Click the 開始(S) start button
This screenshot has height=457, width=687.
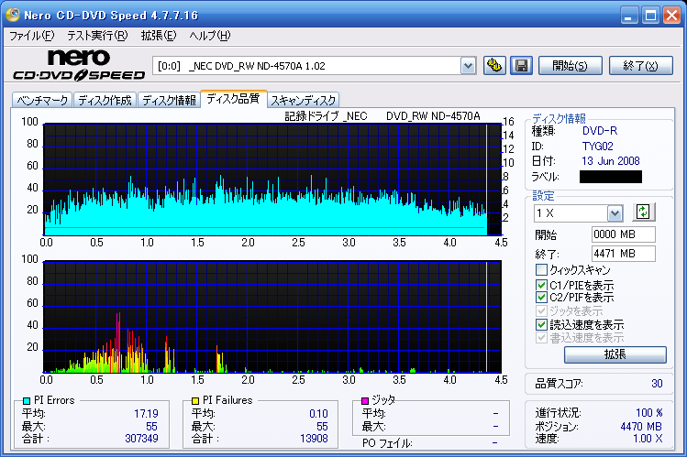(x=570, y=66)
